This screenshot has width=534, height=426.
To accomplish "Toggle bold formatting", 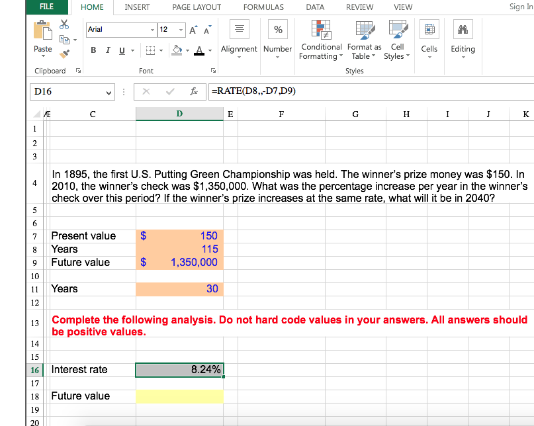I will pos(93,50).
